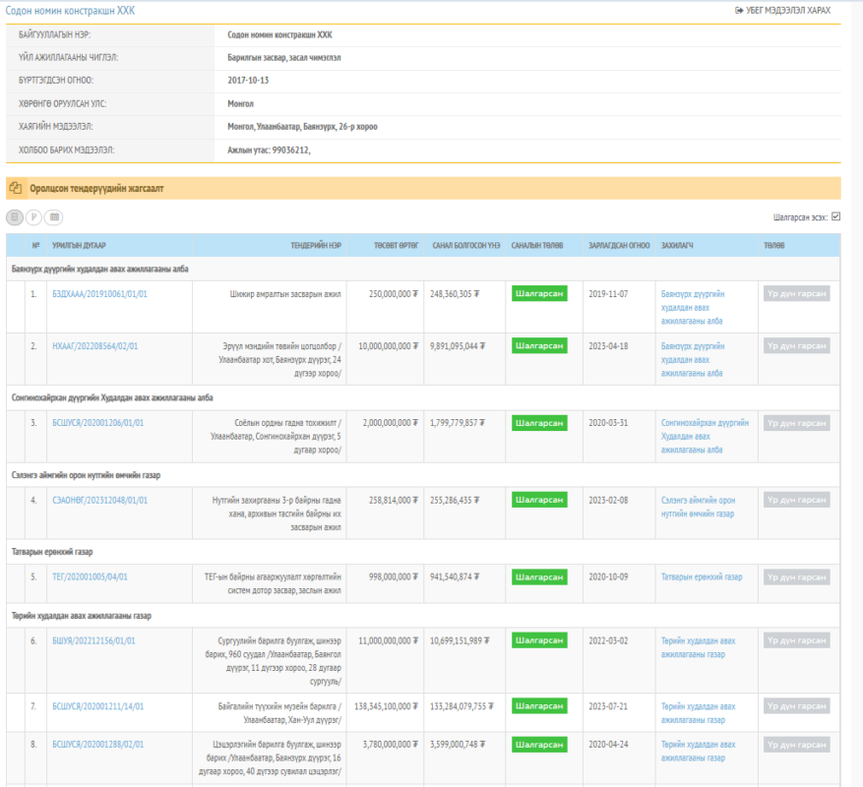Click the Татварын ерөнхий газар group header row

coord(423,552)
